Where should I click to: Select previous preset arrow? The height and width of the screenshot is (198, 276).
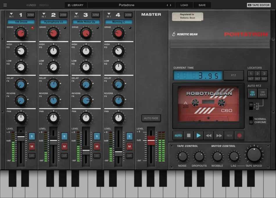pyautogui.click(x=167, y=5)
